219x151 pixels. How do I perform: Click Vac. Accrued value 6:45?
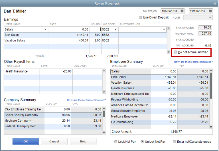[x=208, y=46]
